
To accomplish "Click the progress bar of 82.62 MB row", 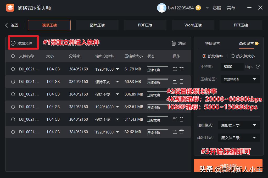I will pyautogui.click(x=158, y=129).
